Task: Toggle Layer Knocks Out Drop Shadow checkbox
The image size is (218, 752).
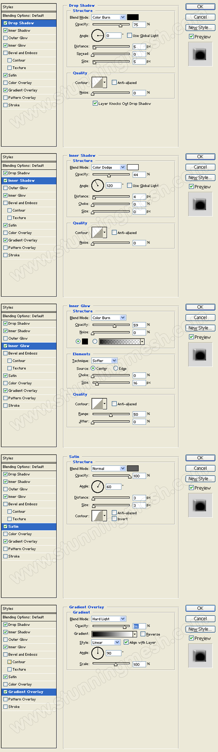Action: tap(95, 103)
